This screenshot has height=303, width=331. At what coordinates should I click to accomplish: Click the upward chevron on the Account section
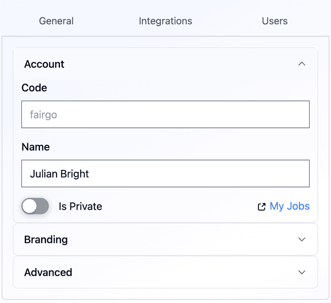[x=302, y=64]
